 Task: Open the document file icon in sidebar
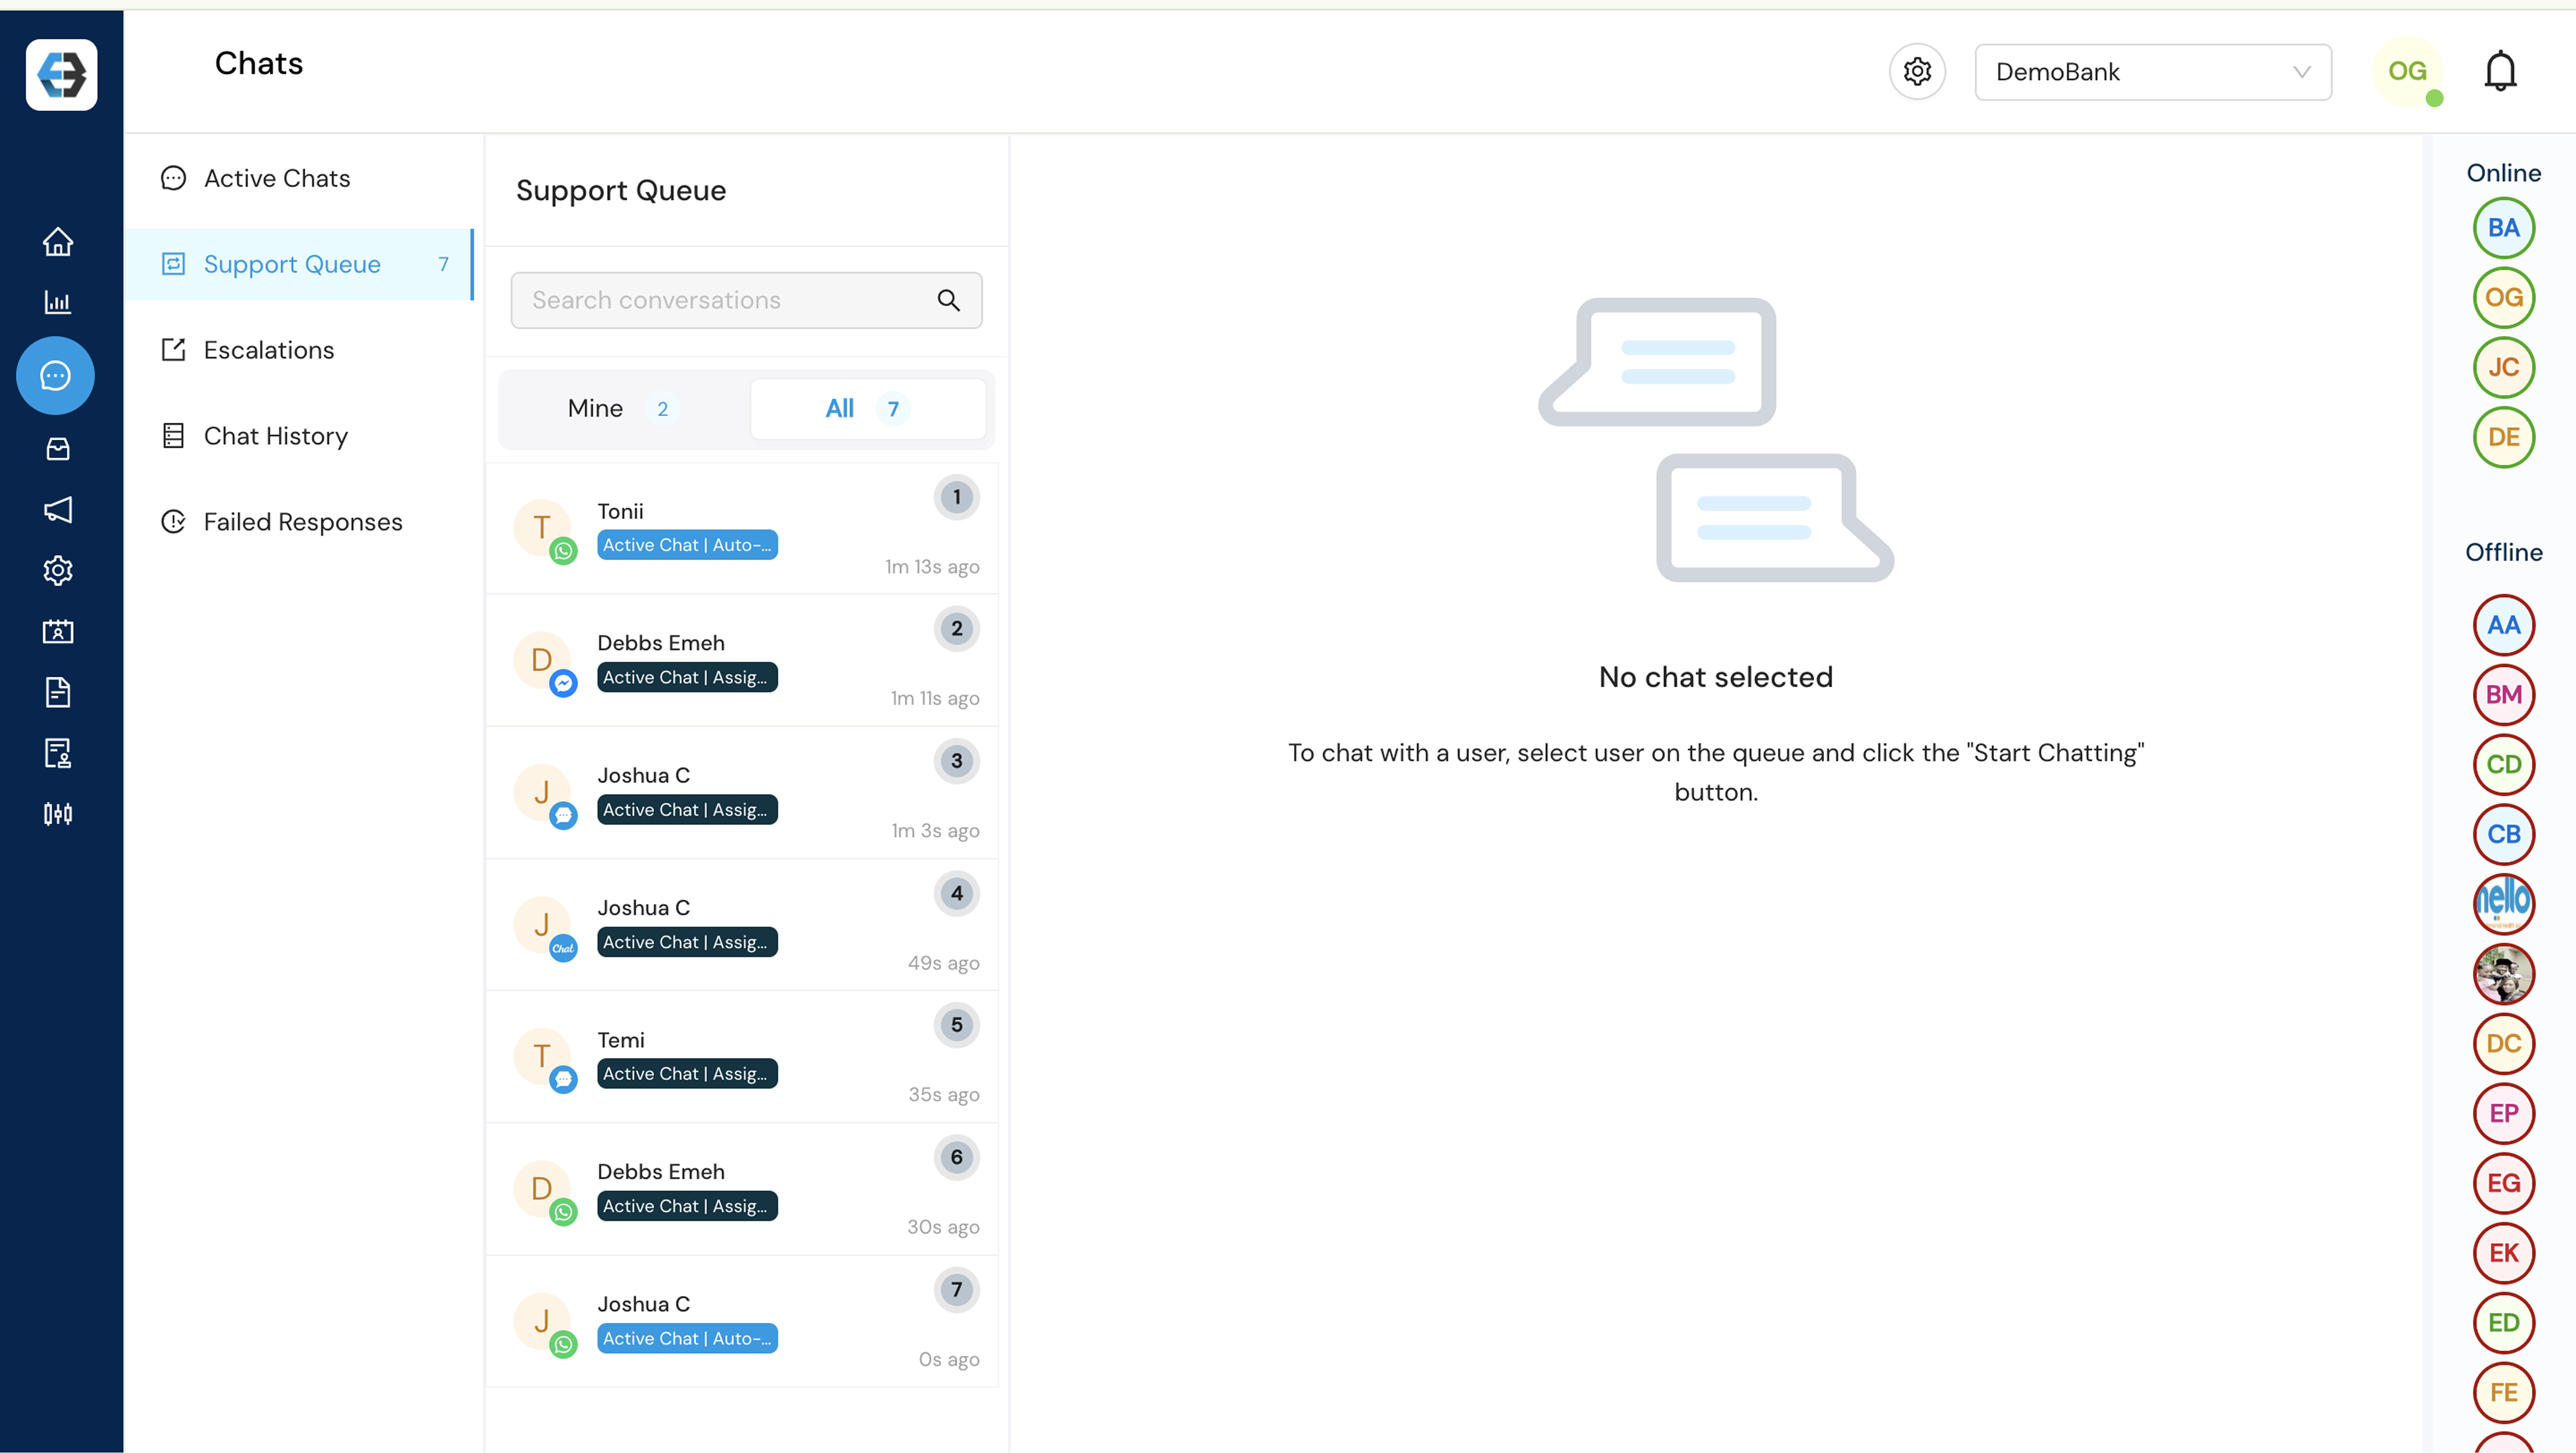tap(58, 692)
